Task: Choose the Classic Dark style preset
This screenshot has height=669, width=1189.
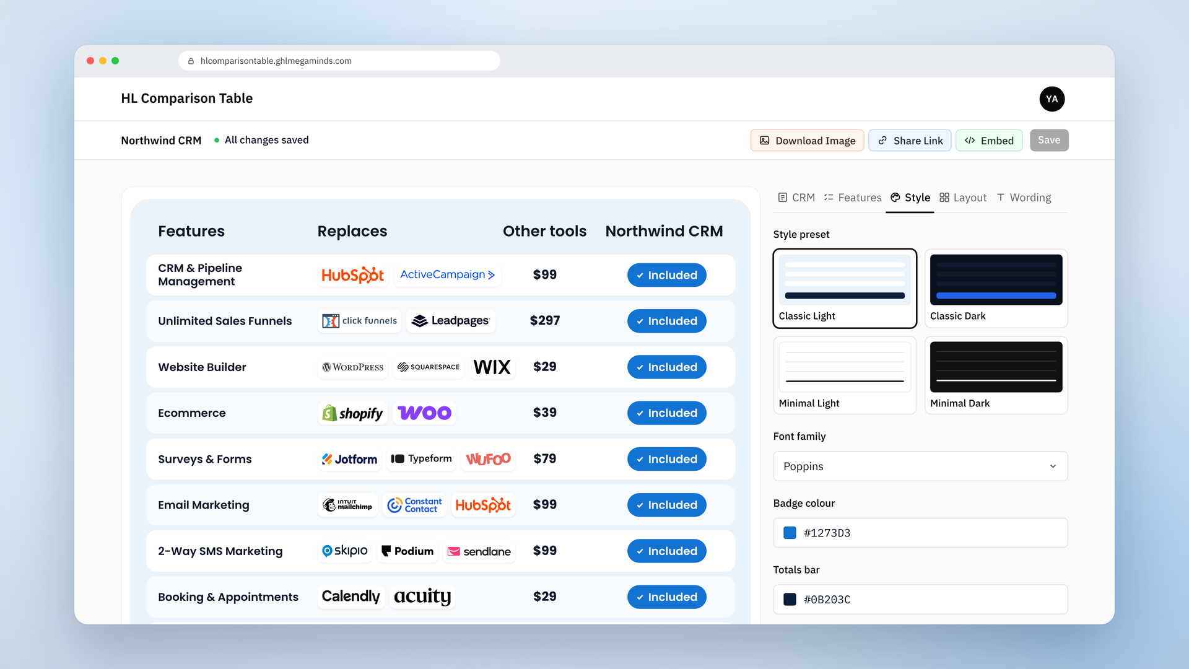Action: [996, 289]
